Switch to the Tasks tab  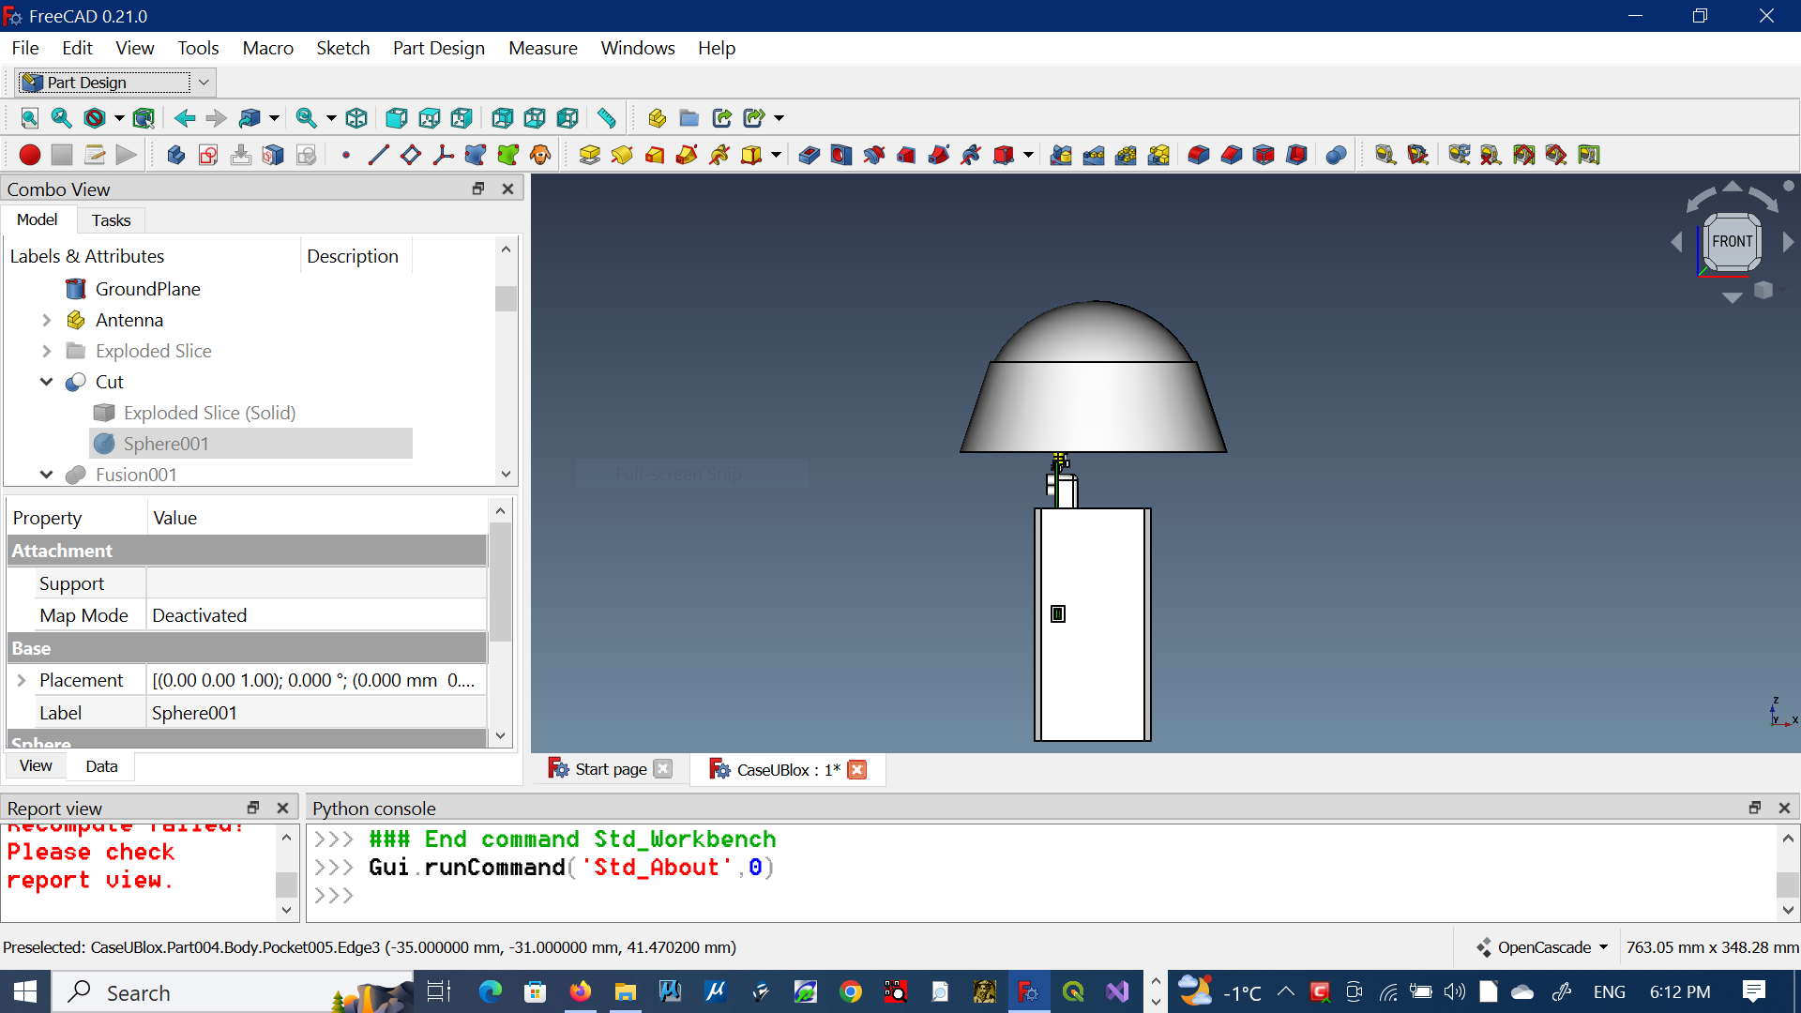(111, 219)
